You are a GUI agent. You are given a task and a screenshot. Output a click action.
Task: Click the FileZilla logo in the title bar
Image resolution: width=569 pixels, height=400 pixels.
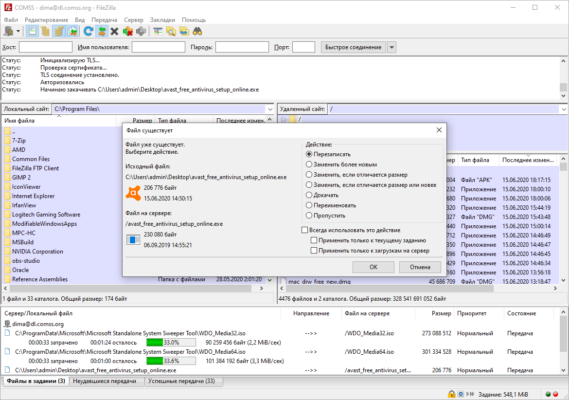[x=8, y=7]
